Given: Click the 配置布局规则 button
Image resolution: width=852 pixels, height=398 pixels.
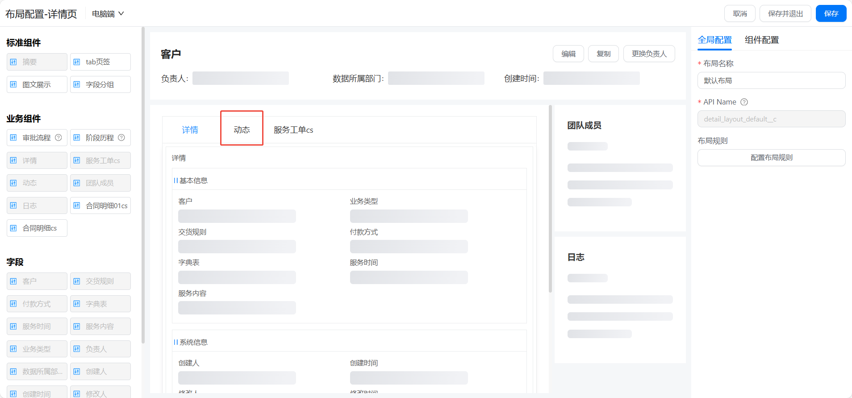Looking at the screenshot, I should click(772, 158).
